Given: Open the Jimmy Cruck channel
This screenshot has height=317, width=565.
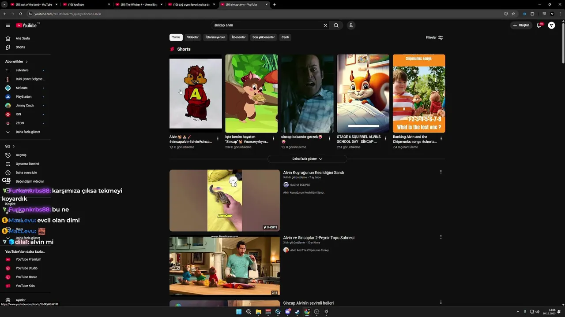Looking at the screenshot, I should 25,106.
